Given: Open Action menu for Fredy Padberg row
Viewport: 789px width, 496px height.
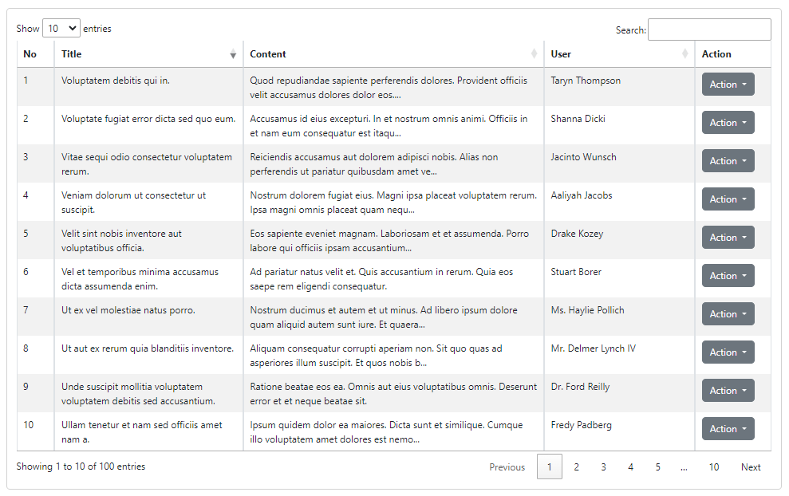Looking at the screenshot, I should (728, 428).
